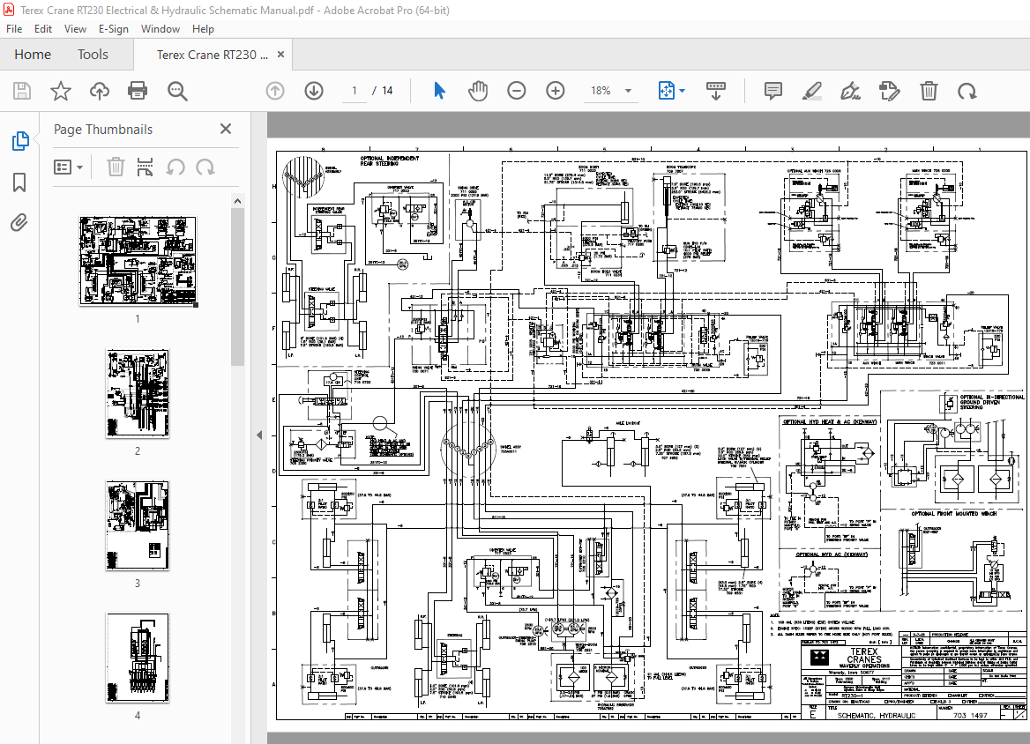Click the page number input field

pos(355,91)
